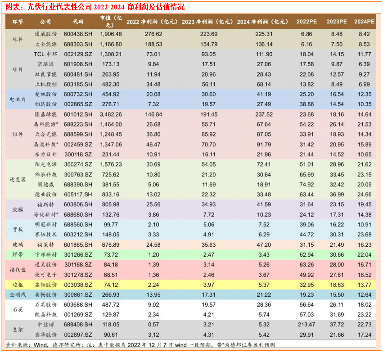Click the 逆变器 segment cell
Viewport: 383px width, 353px height.
pos(18,180)
